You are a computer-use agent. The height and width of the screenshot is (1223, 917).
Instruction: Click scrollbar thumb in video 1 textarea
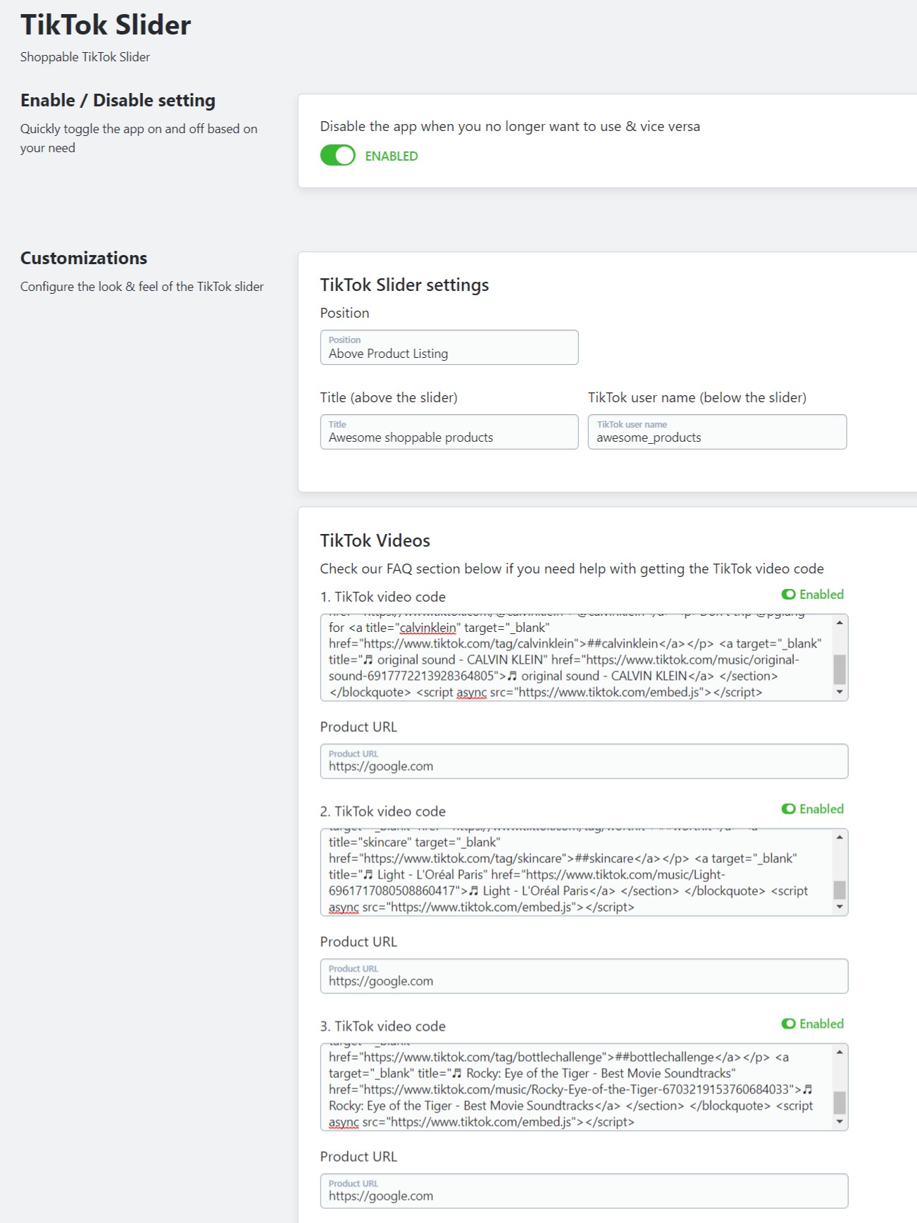[840, 669]
